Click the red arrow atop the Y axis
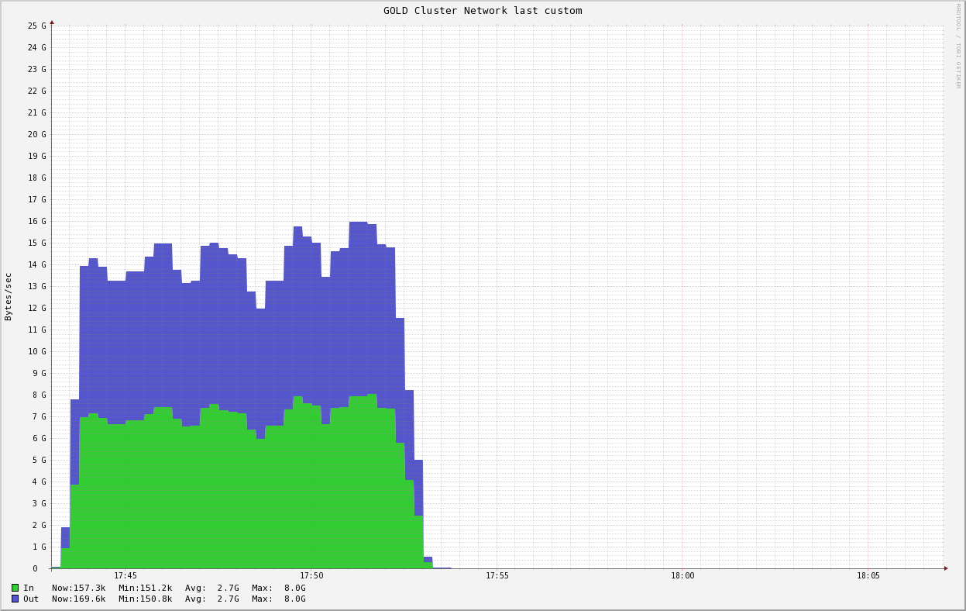The height and width of the screenshot is (611, 966). pos(52,22)
